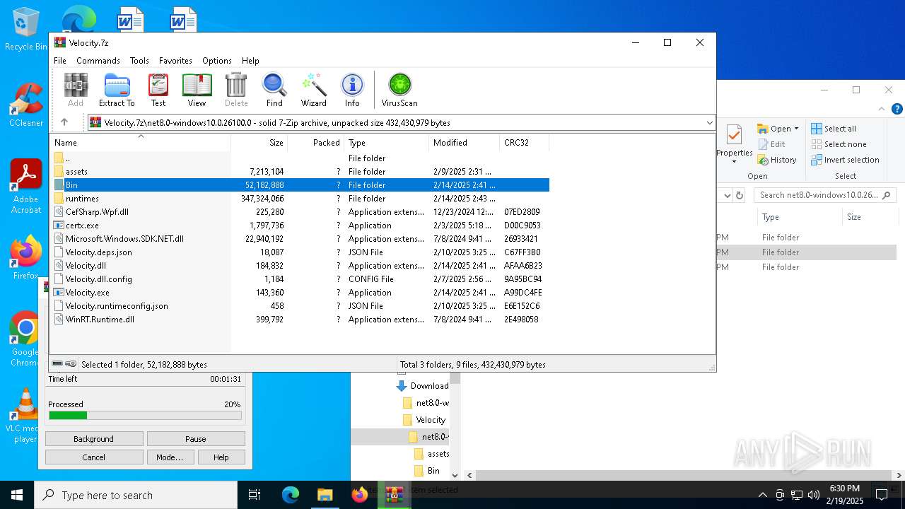Select Velocity.deps.json file
Screen dimensions: 905x509
pos(300,252)
